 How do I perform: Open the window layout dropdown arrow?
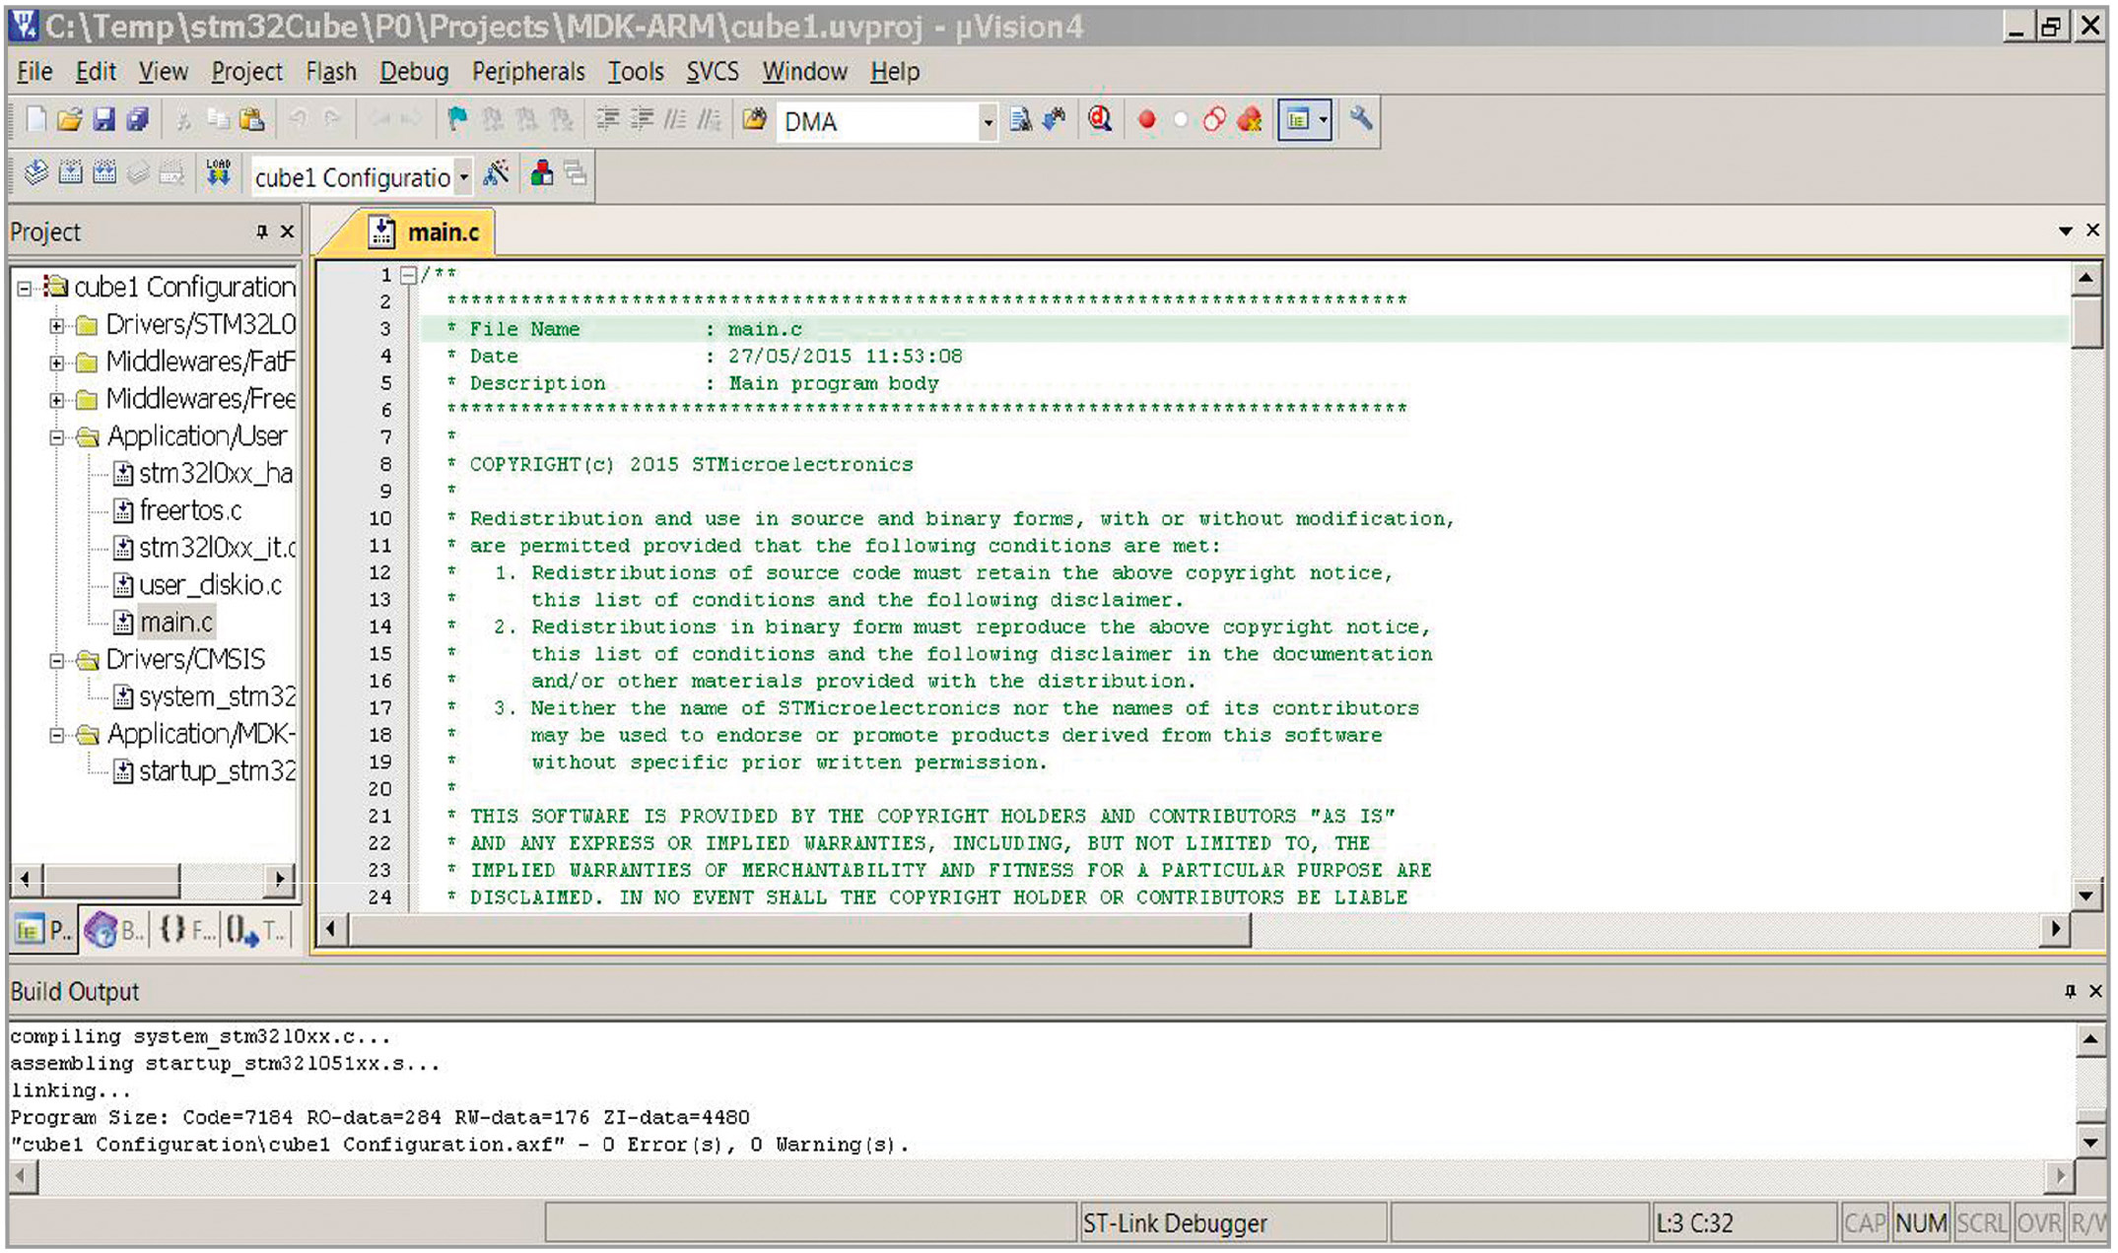[x=1324, y=120]
